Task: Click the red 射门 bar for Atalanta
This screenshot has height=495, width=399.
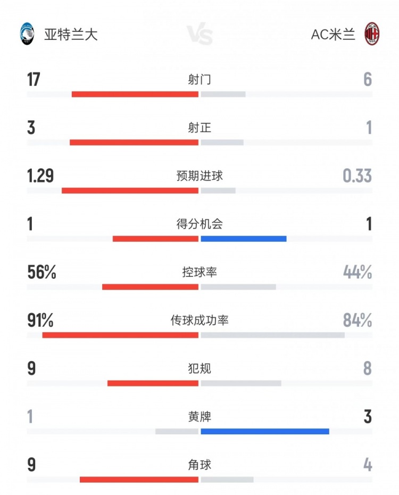Action: [x=135, y=94]
